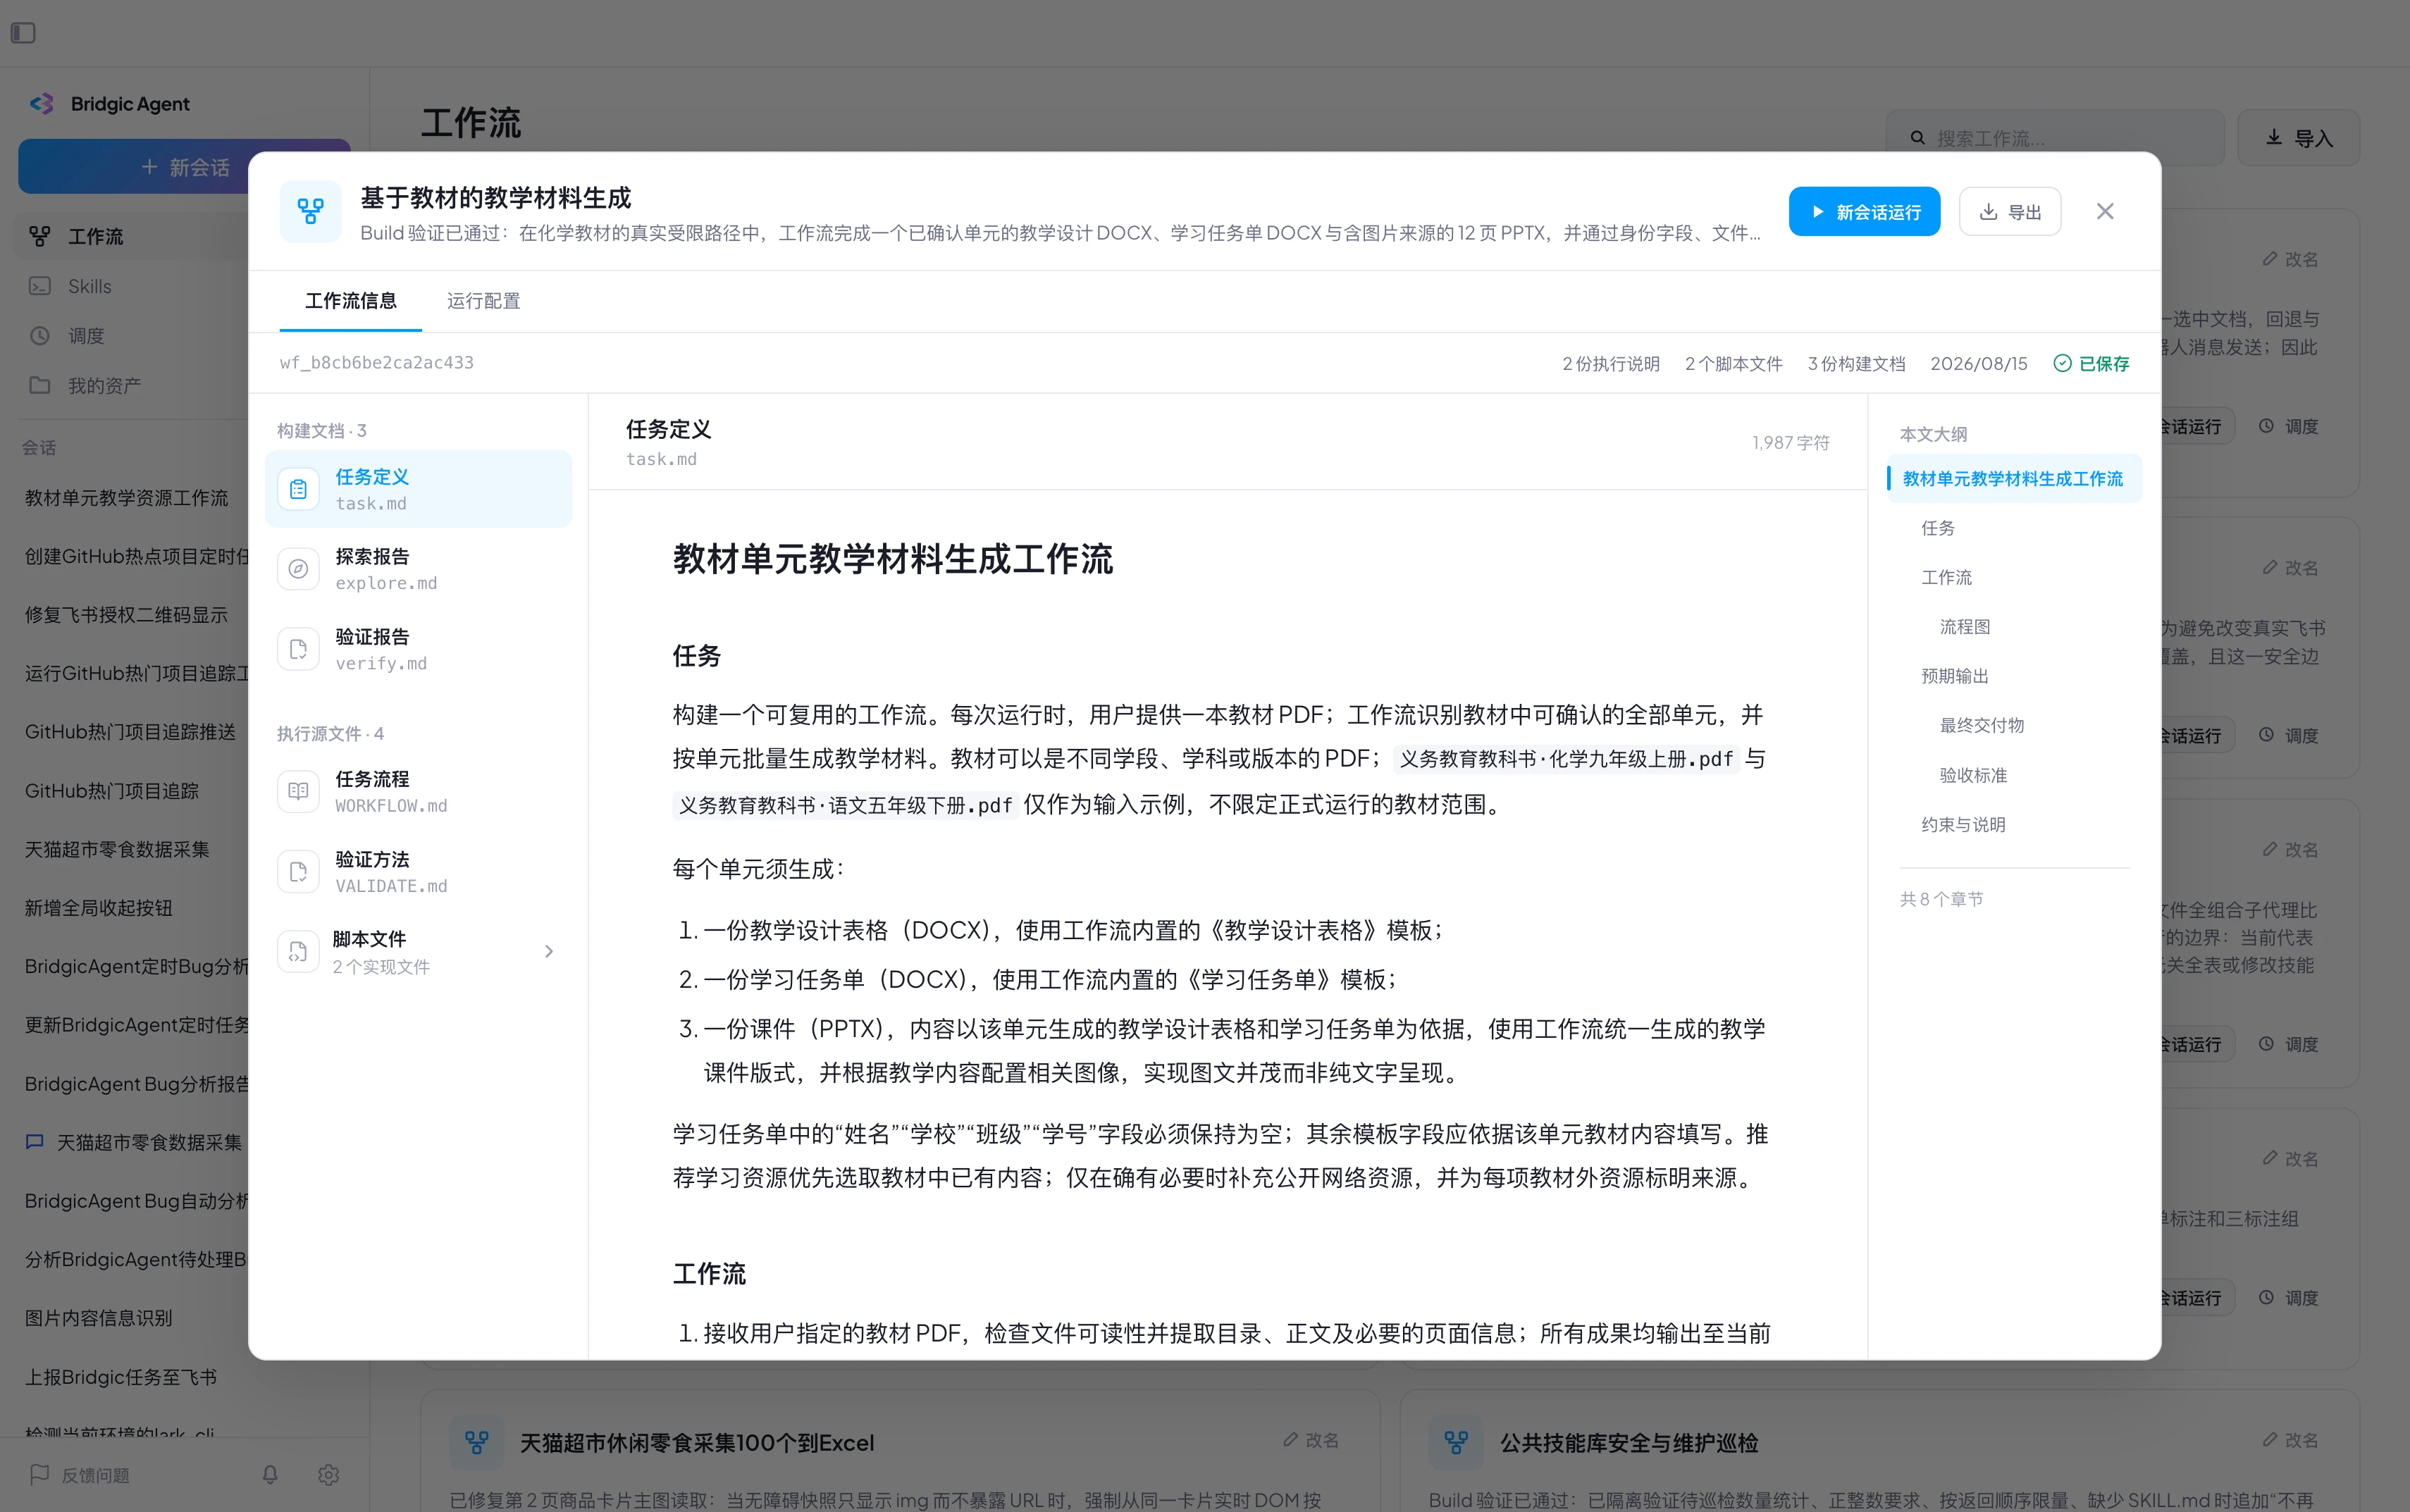Click the 公共技能库 card workflow icon
The image size is (2410, 1512).
click(x=1456, y=1442)
